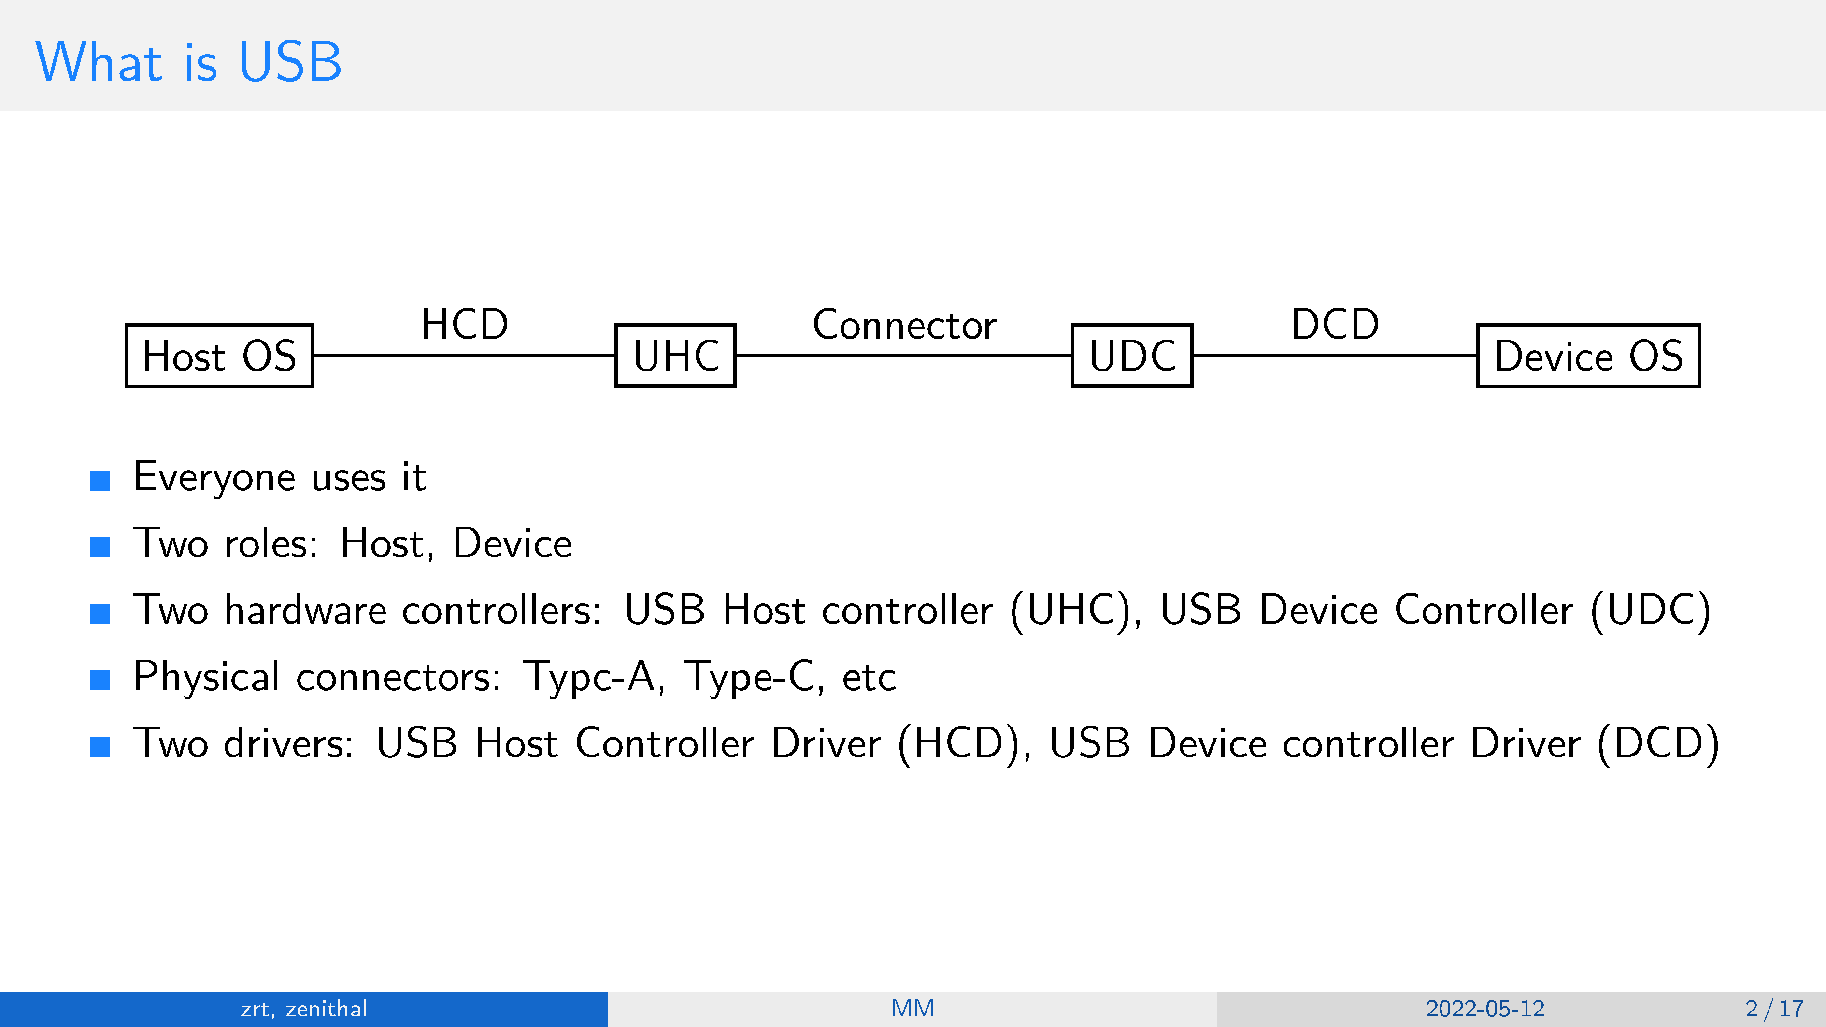
Task: Select the 'UDC' diagram box
Action: 1132,356
